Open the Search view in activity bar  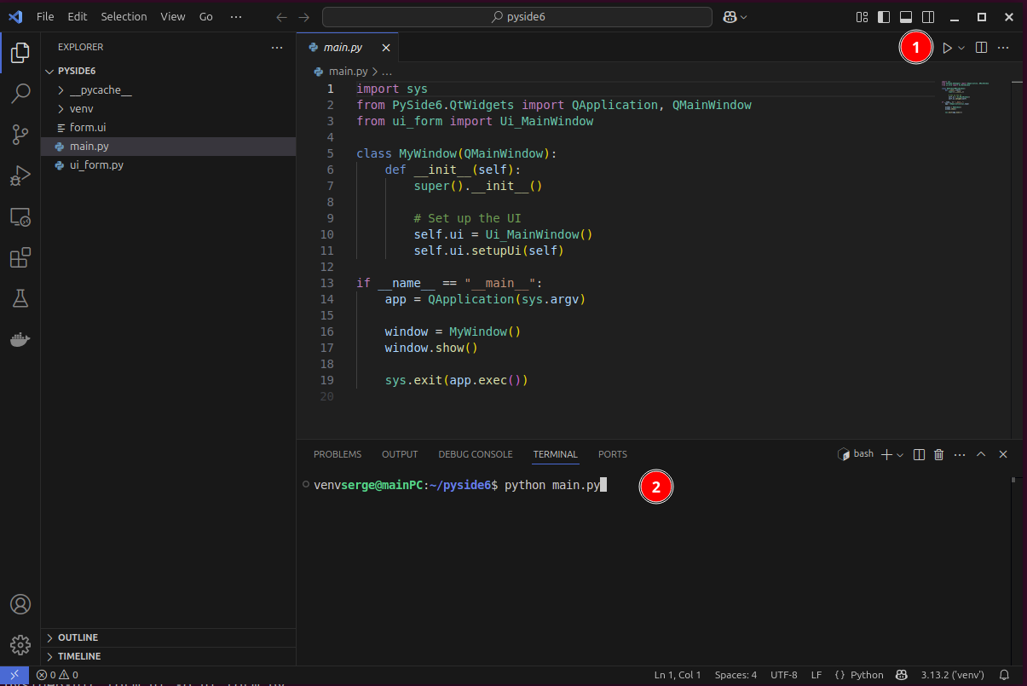20,94
